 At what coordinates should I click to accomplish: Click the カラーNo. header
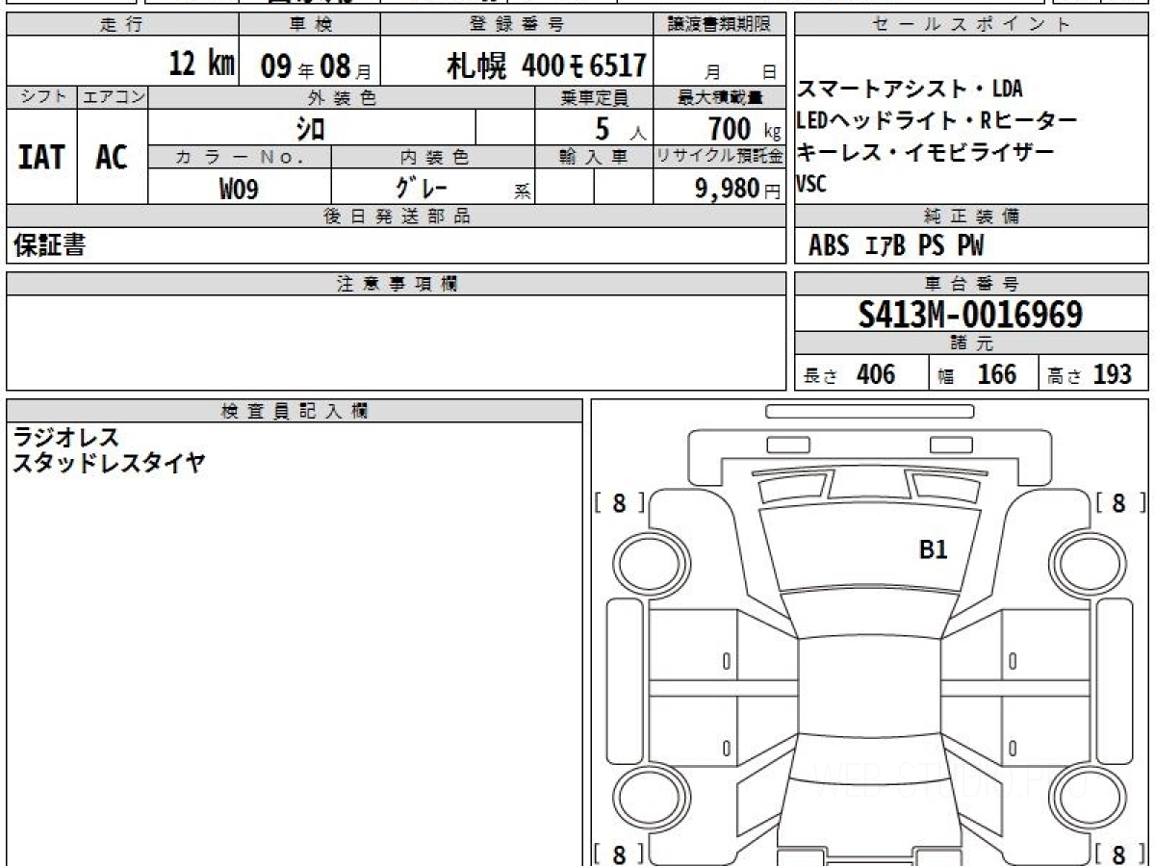(240, 158)
